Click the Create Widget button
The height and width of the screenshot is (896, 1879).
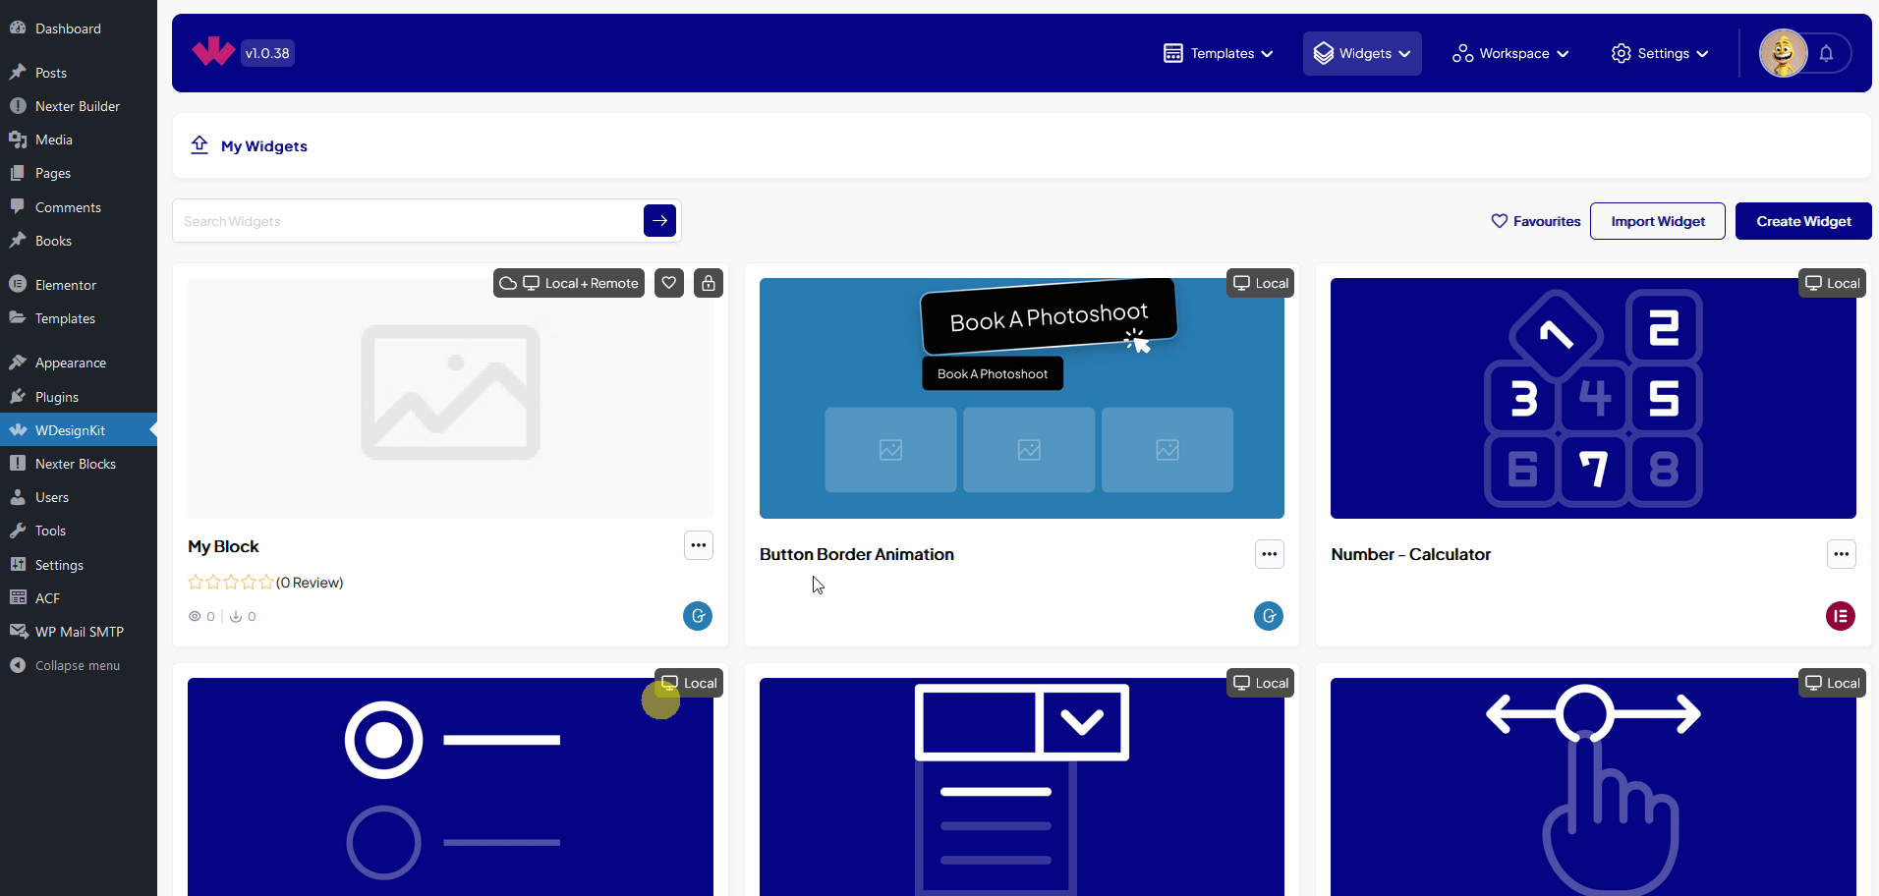pyautogui.click(x=1802, y=221)
